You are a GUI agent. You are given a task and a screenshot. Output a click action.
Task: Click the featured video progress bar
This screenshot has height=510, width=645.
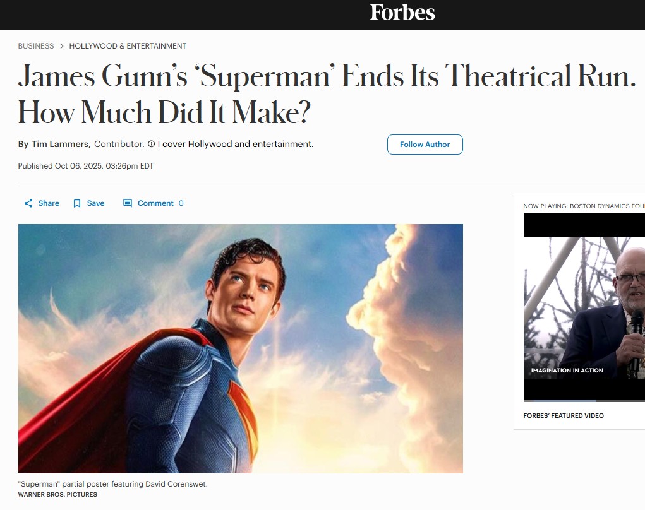(x=584, y=401)
